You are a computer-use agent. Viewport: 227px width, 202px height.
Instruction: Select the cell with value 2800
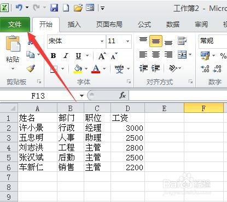(127, 147)
